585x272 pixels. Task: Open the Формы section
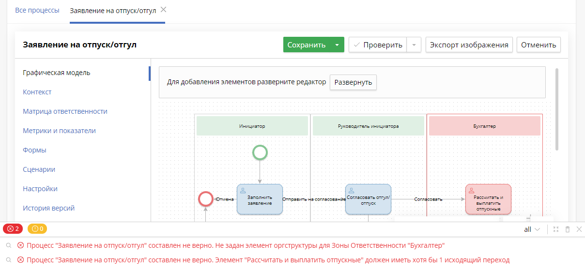click(x=34, y=150)
